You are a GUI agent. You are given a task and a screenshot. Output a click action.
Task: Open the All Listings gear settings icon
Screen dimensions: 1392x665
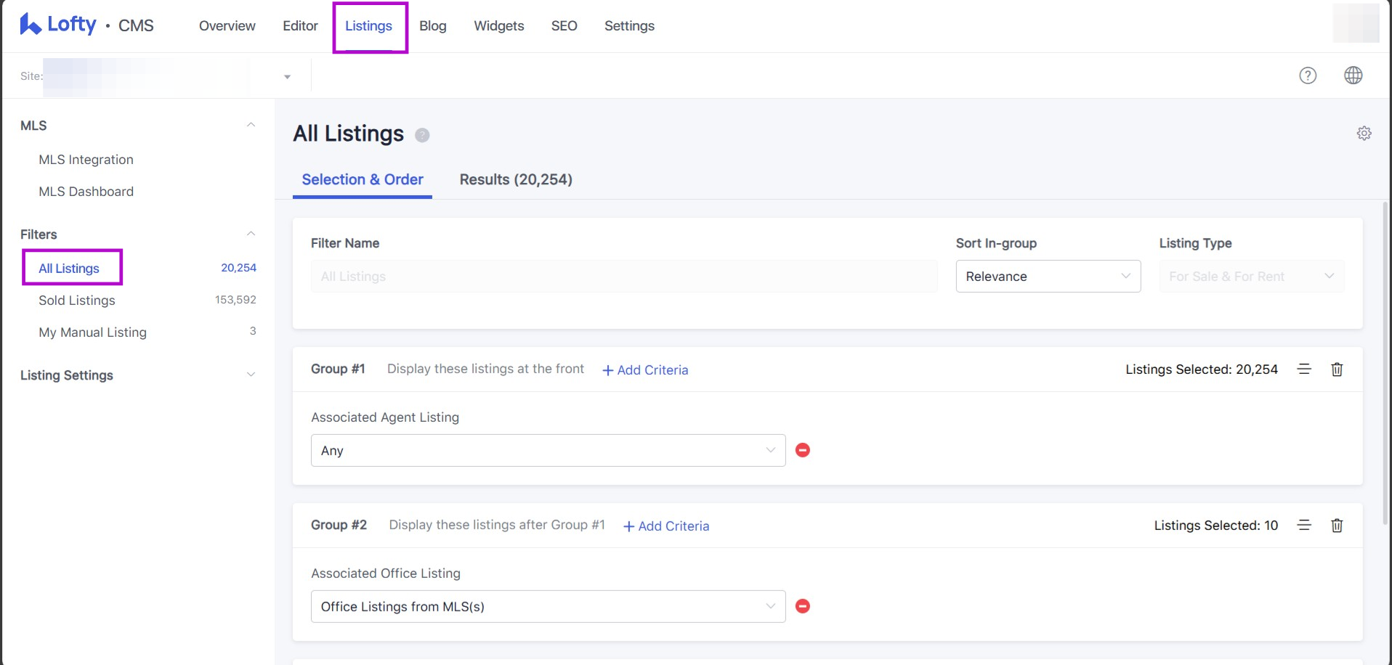(1364, 134)
